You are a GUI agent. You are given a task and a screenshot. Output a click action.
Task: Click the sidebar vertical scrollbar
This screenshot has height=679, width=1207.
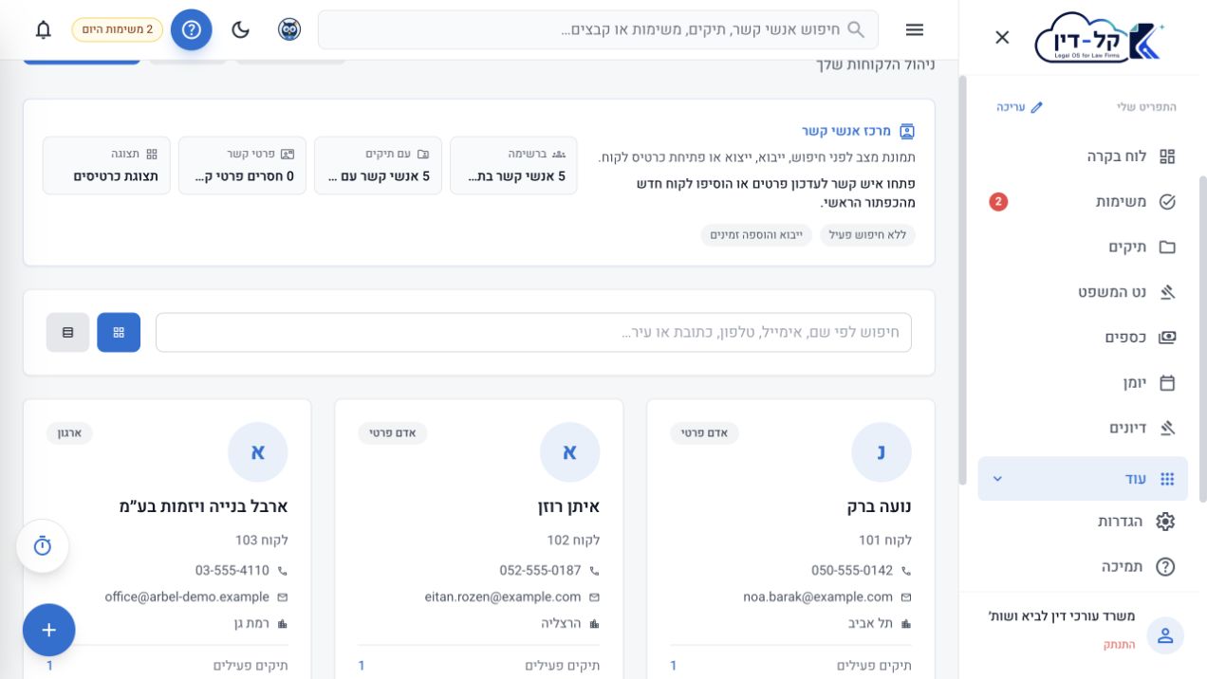coord(1203,337)
